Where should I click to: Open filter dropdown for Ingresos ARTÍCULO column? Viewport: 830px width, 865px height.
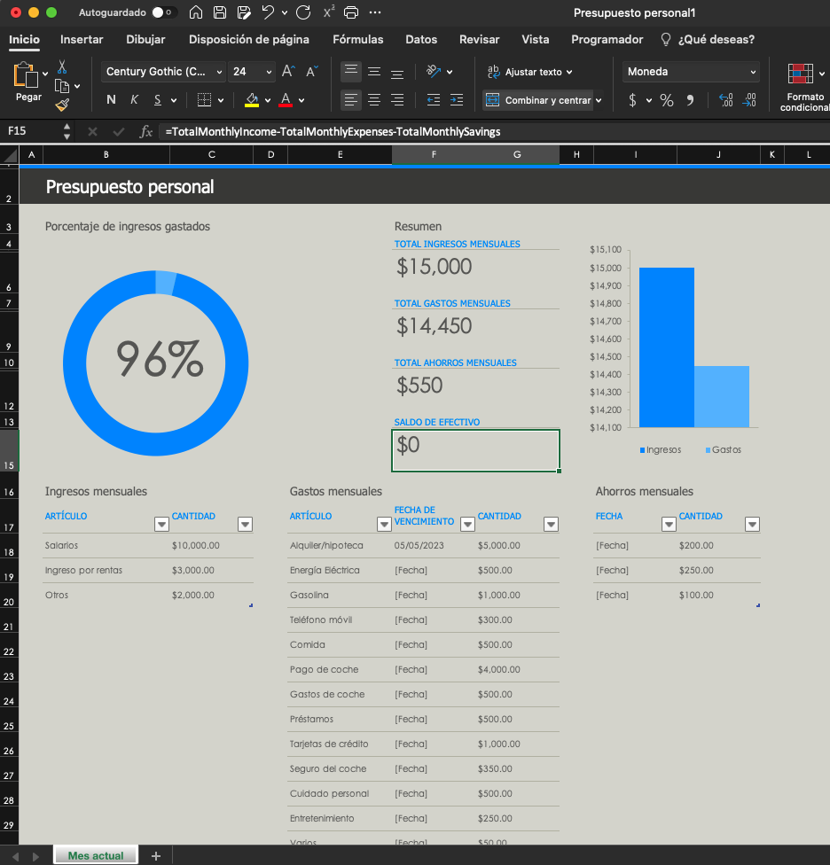[x=161, y=525]
